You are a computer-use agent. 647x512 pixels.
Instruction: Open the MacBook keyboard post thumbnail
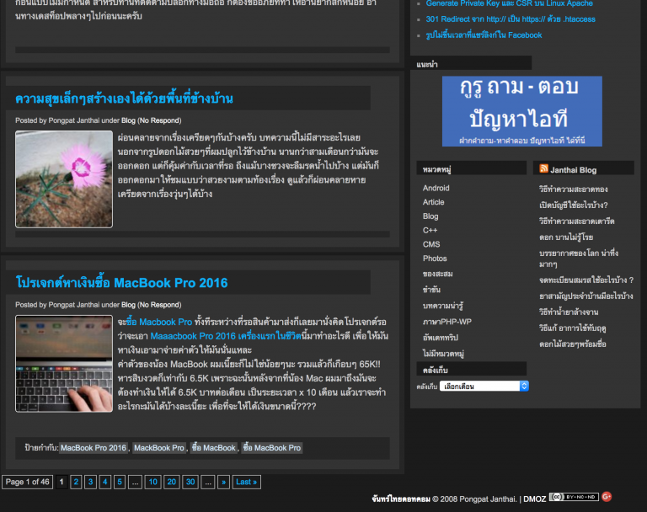click(64, 364)
